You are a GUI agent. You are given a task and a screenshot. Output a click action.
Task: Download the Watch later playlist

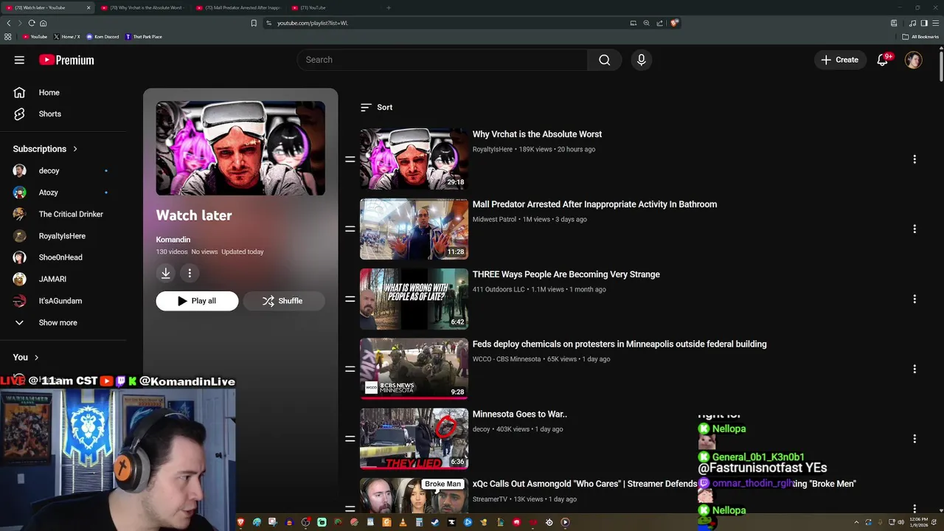[x=166, y=273]
